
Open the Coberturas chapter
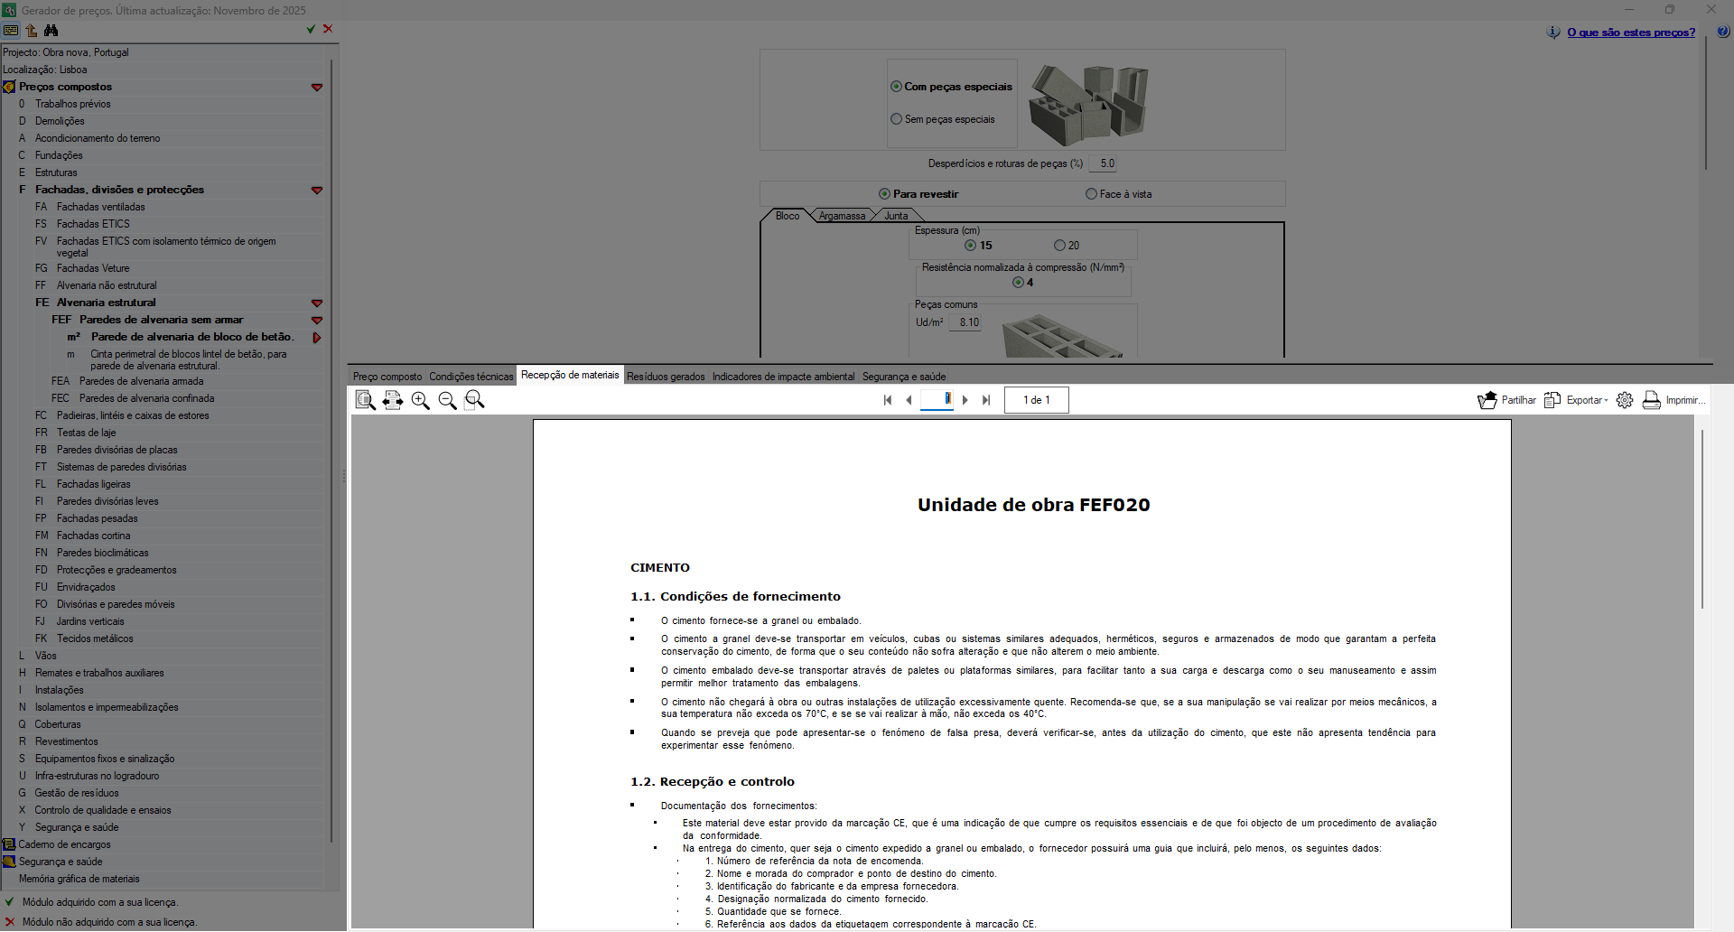pyautogui.click(x=58, y=724)
